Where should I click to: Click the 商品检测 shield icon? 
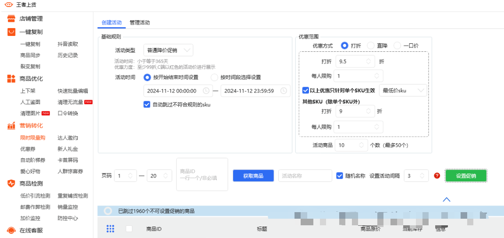point(11,184)
